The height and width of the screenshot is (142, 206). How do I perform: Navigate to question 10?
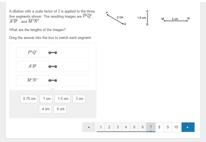(176, 127)
